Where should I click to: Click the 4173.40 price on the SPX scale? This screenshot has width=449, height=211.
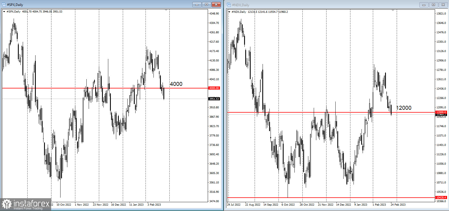click(x=214, y=51)
